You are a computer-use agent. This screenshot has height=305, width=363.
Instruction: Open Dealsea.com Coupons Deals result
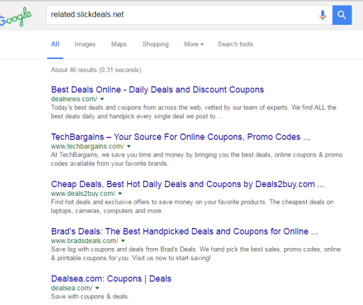click(111, 279)
